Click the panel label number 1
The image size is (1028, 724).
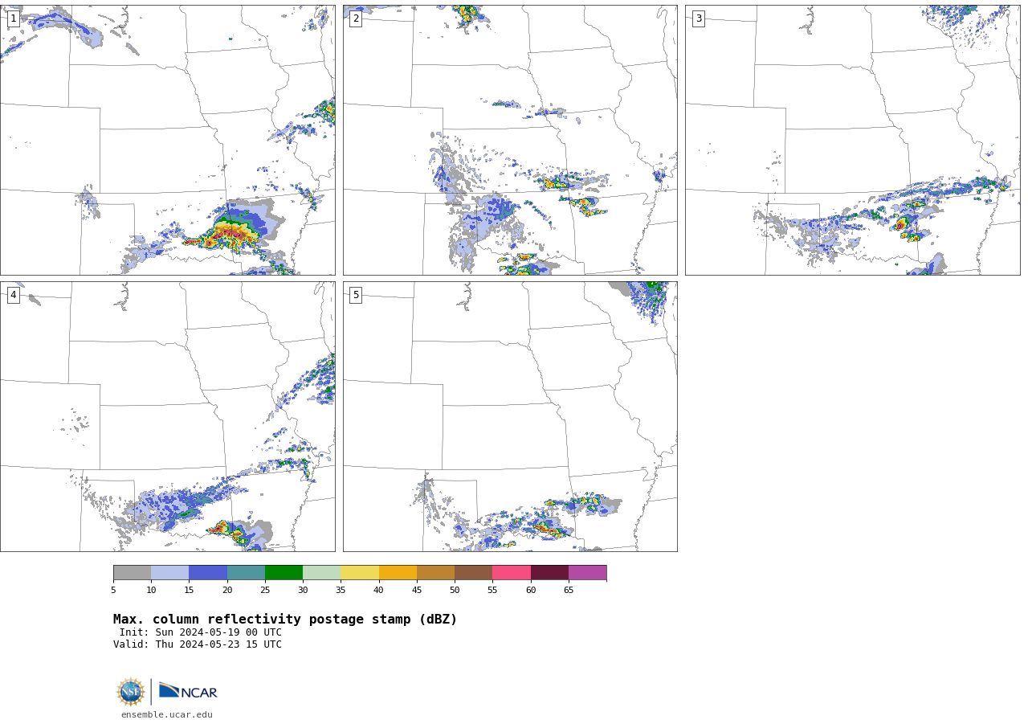[x=13, y=18]
